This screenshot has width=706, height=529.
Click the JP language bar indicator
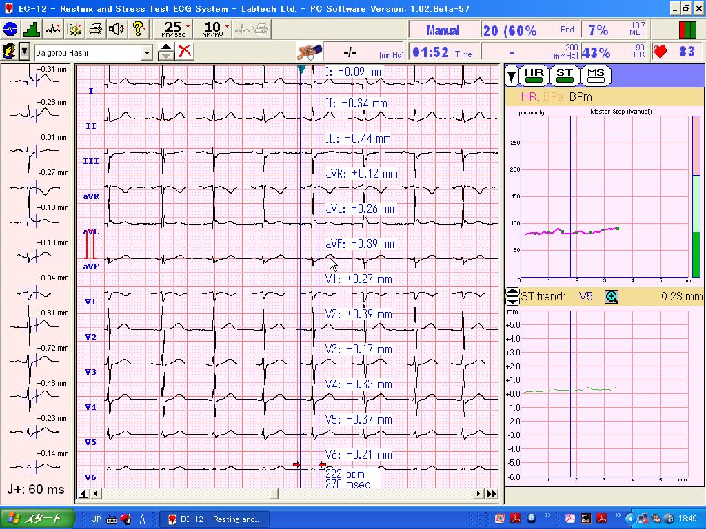(x=97, y=519)
